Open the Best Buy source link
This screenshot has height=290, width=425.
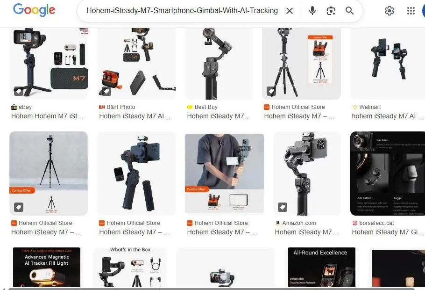click(x=205, y=107)
